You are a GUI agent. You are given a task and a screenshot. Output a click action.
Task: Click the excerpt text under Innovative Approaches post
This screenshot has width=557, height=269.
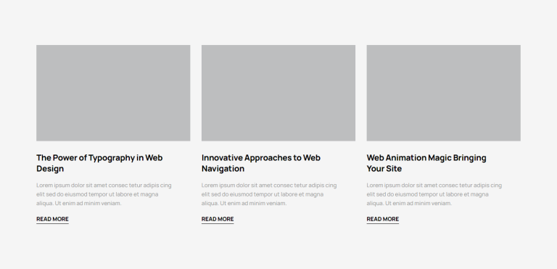[x=269, y=194]
